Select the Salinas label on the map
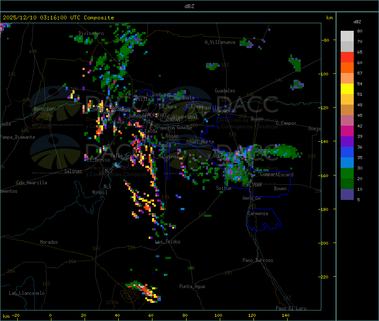379x321 pixels. click(73, 171)
